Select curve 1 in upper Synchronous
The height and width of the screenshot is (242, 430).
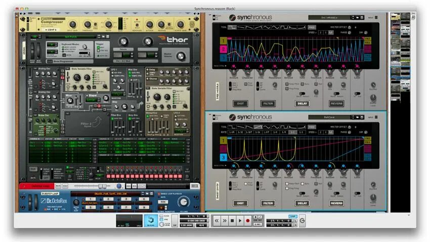223,41
